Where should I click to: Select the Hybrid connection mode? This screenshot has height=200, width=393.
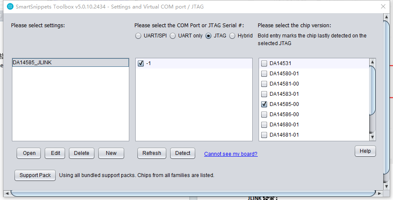[232, 36]
